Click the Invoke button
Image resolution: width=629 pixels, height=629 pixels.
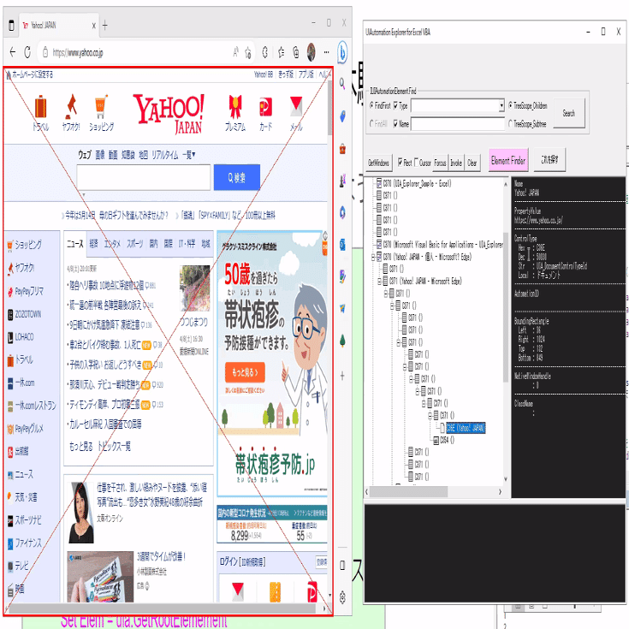pos(456,163)
